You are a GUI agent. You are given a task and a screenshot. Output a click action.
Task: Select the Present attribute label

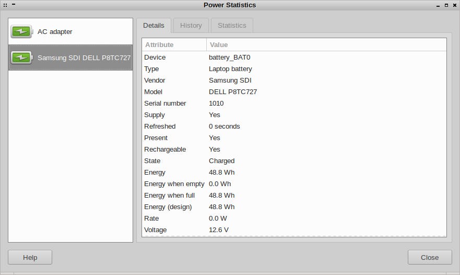pos(156,138)
